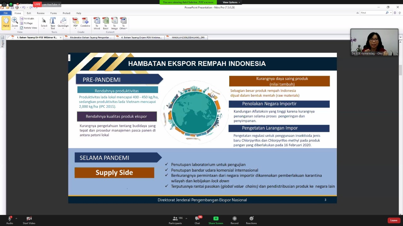Screen dimensions: 403x226
Task: Toggle the Record button
Action: click(x=234, y=220)
